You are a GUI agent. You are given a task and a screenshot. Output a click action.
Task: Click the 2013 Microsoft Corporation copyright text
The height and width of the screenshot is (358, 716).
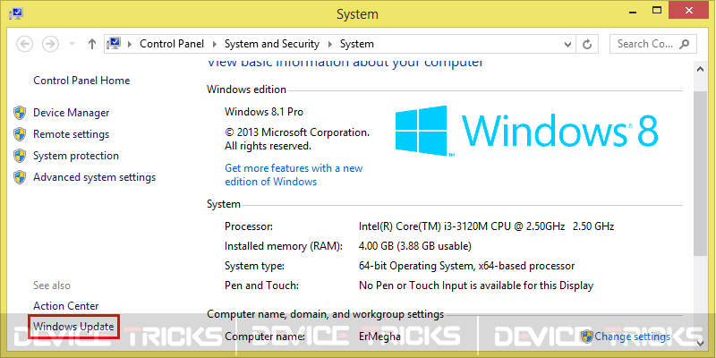coord(297,140)
